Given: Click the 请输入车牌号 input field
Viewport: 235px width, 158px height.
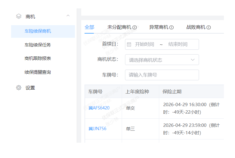Looking at the screenshot, I should click(162, 75).
